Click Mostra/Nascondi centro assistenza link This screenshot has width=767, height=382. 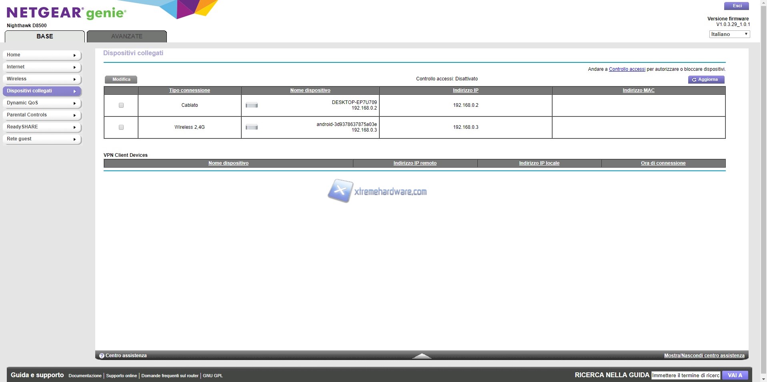click(x=704, y=356)
